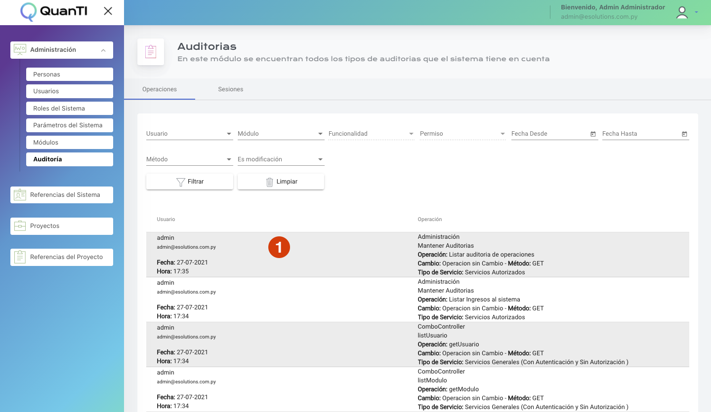
Task: Click 'Operación: getUsuario' text
Action: pyautogui.click(x=448, y=344)
